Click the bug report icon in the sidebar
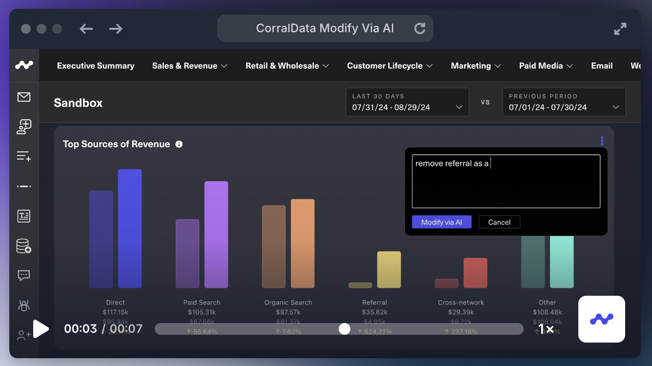The width and height of the screenshot is (652, 366). point(24,305)
